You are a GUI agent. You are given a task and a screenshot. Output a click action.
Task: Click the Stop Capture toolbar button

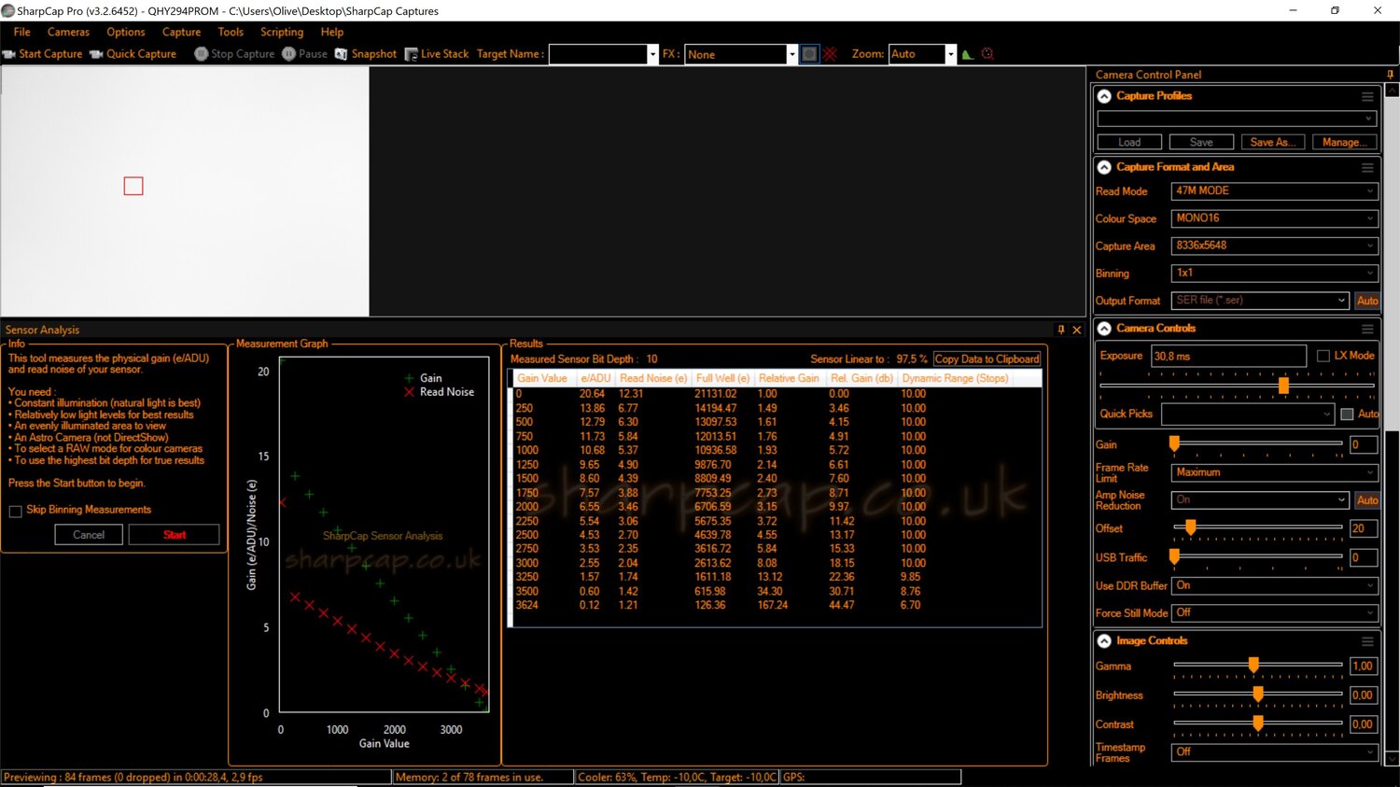(x=234, y=54)
